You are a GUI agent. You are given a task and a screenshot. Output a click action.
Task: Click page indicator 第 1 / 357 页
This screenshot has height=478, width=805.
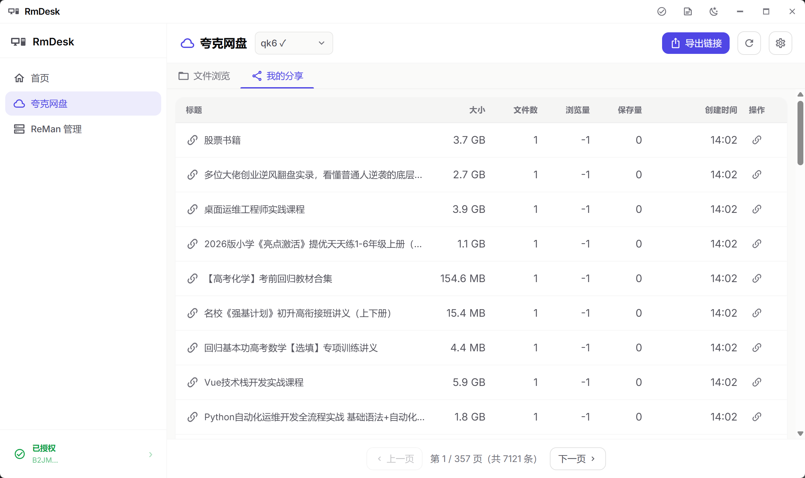point(456,459)
